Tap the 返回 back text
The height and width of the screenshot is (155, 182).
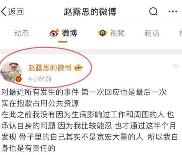(x=16, y=12)
